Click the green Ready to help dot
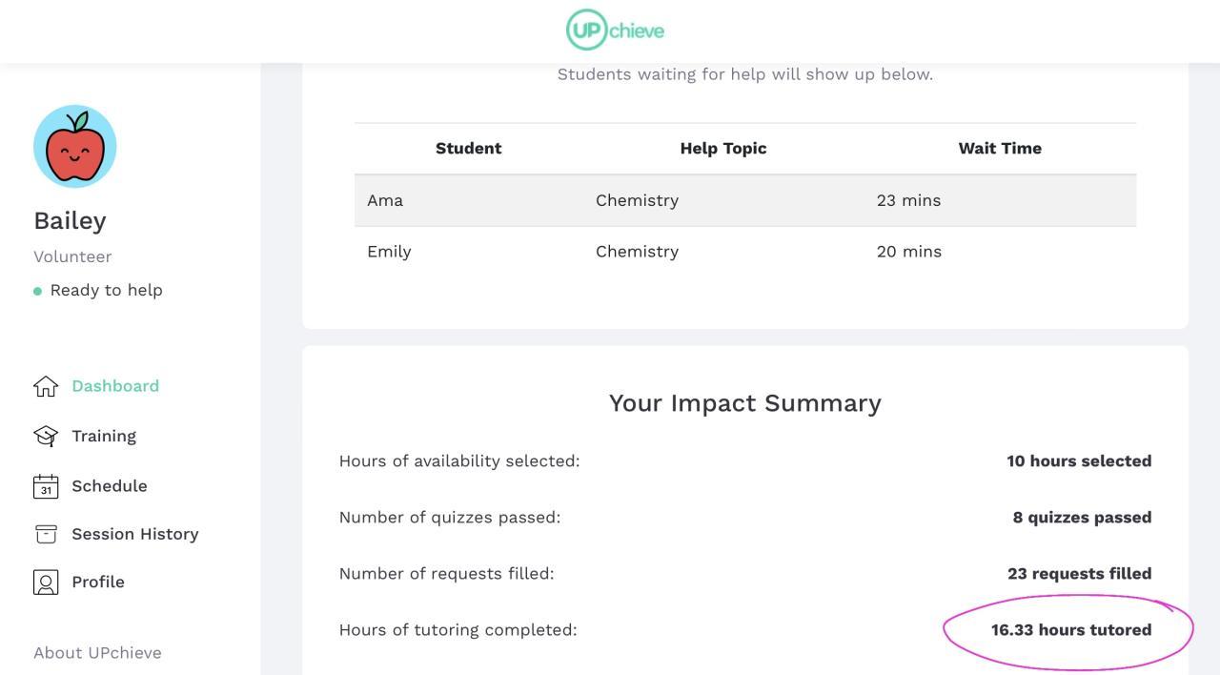 38,291
